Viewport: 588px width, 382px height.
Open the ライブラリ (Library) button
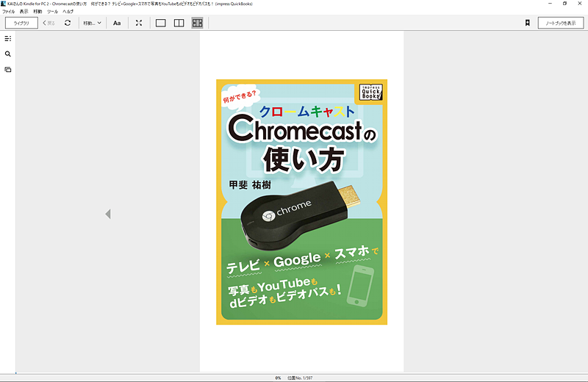(21, 23)
